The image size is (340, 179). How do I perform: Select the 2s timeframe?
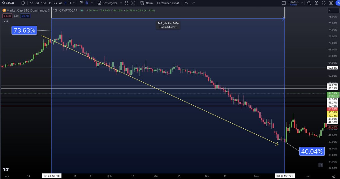click(55, 3)
